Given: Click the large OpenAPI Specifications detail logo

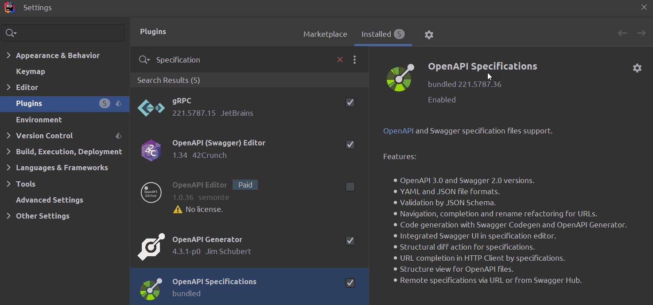Looking at the screenshot, I should (400, 78).
